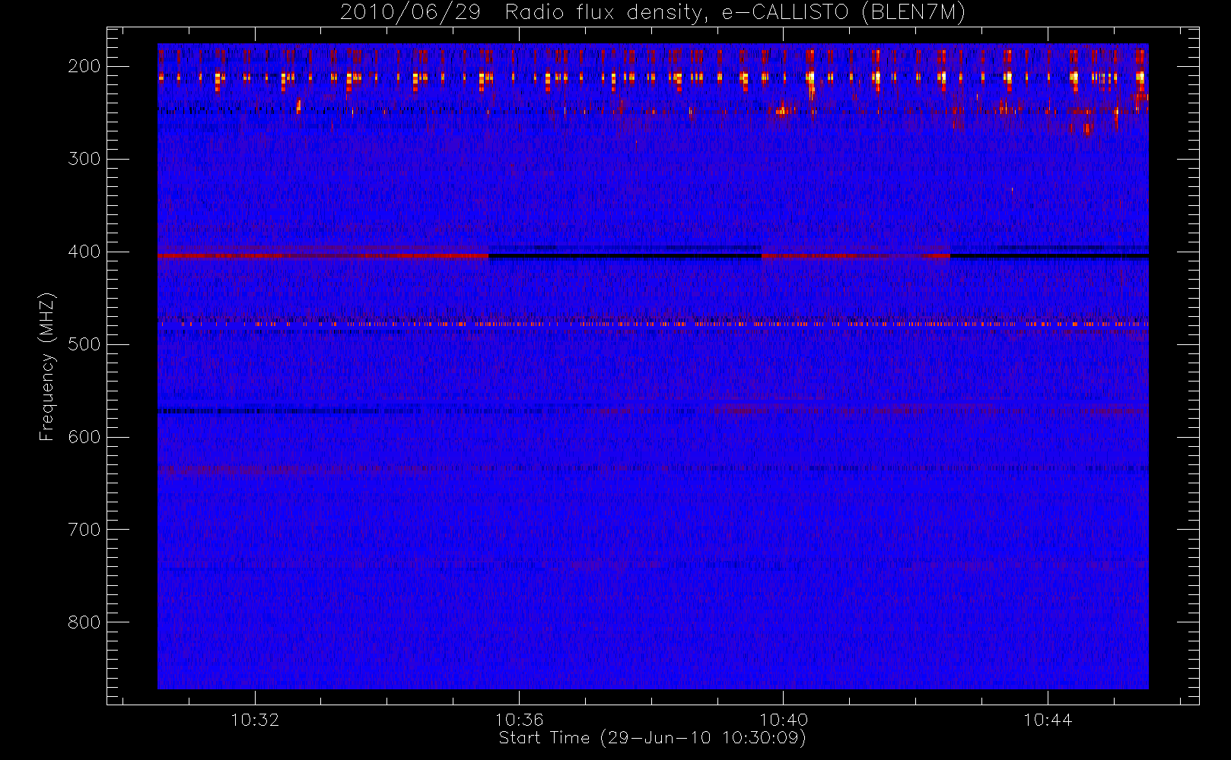Click the 500 frequency tick label
Screen dimensions: 1231x760
84,344
